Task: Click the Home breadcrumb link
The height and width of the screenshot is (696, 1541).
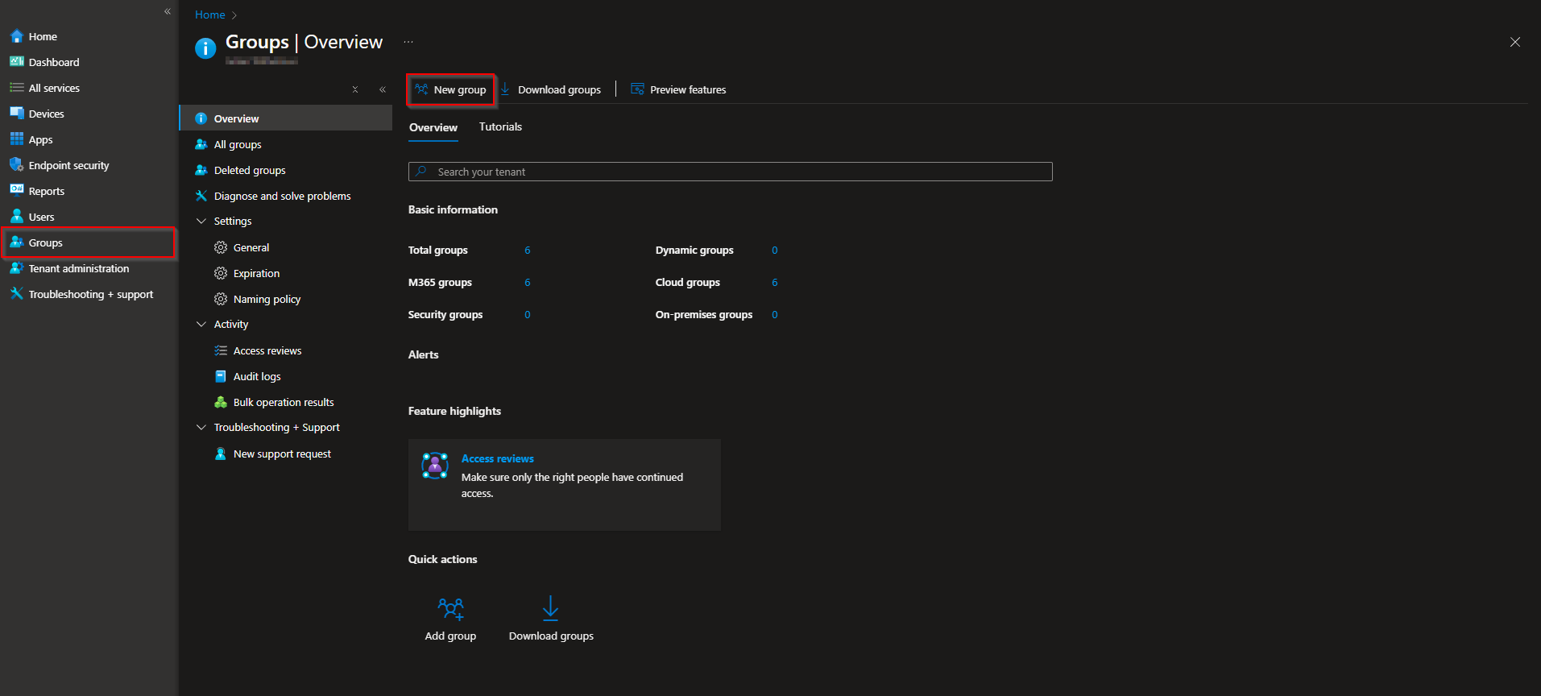Action: pos(209,14)
